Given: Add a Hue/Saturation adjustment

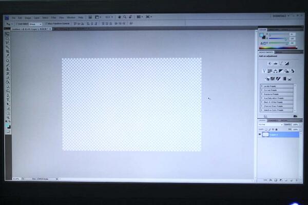Looking at the screenshot, I should tap(269, 71).
